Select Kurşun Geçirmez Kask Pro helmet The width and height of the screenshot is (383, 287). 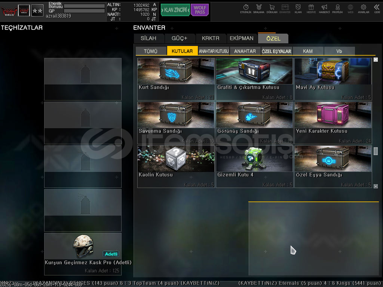(x=83, y=254)
